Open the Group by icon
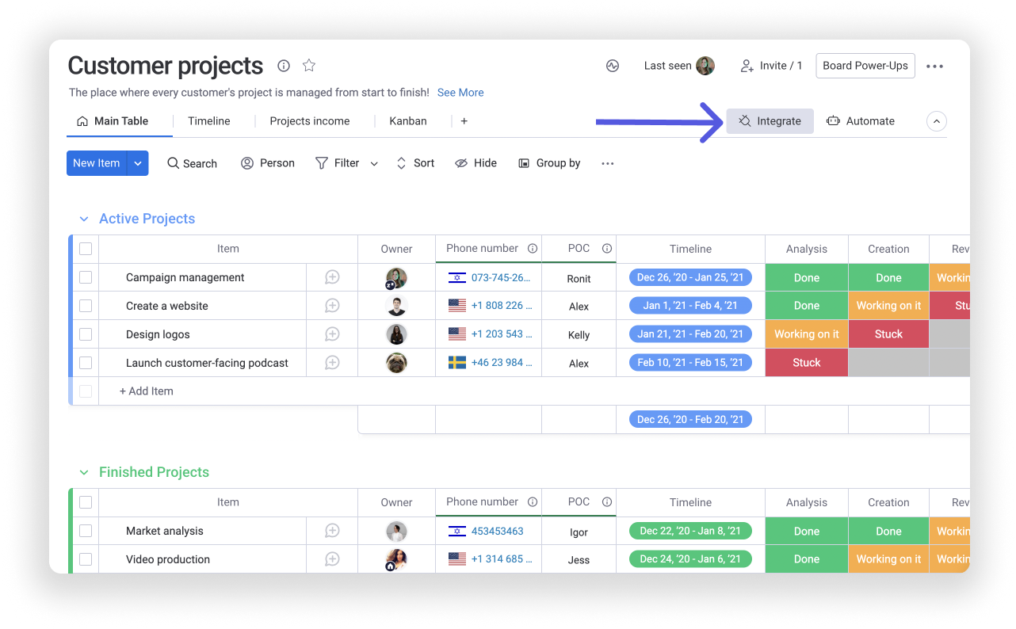1016x629 pixels. pyautogui.click(x=525, y=163)
